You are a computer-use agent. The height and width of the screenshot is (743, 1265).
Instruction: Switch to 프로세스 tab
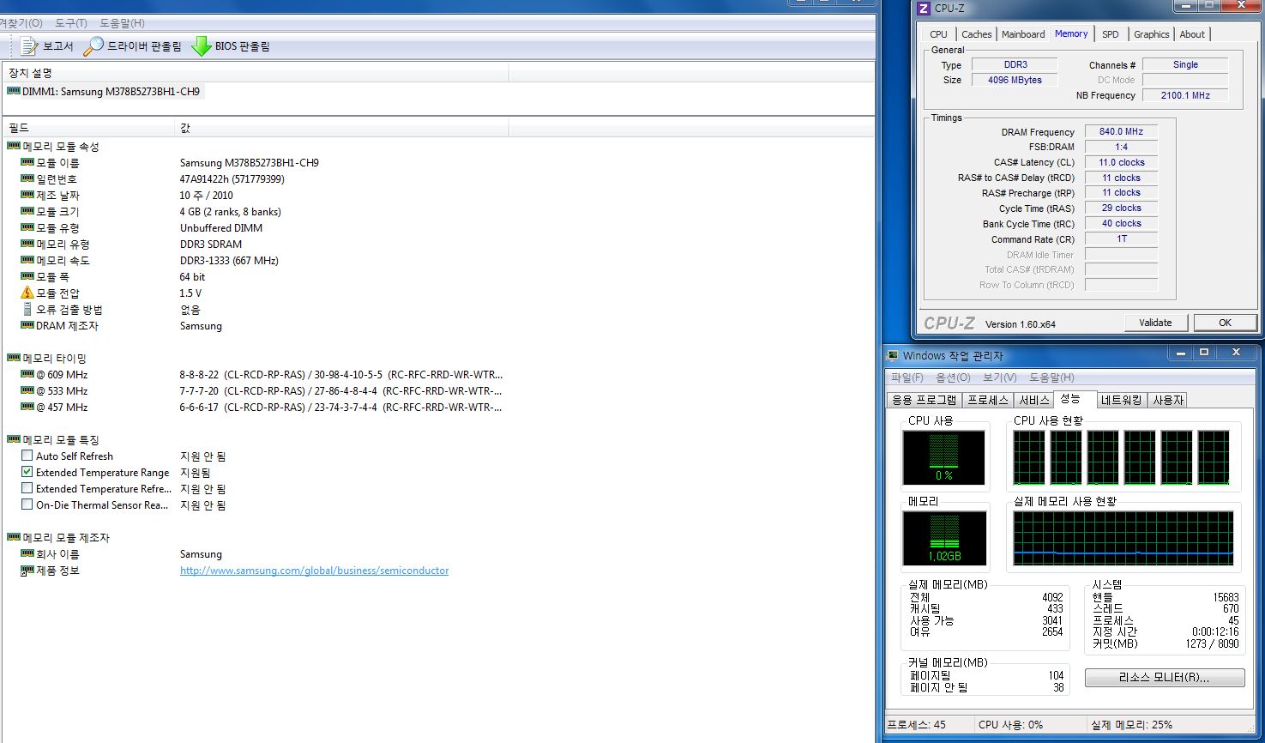[988, 400]
